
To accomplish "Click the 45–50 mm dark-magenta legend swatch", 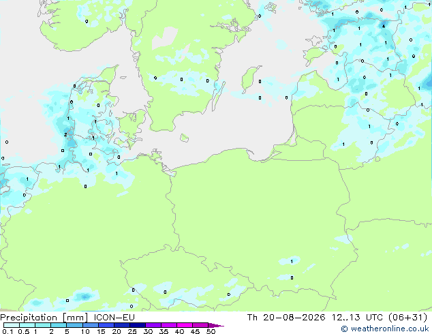I will pos(200,325).
